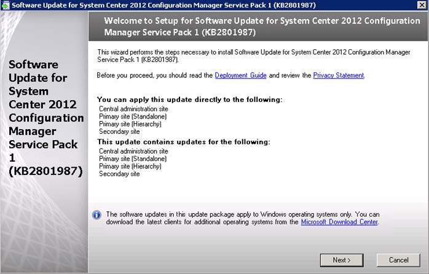The image size is (429, 274).
Task: Click the 'This update contains updates' heading
Action: (184, 142)
